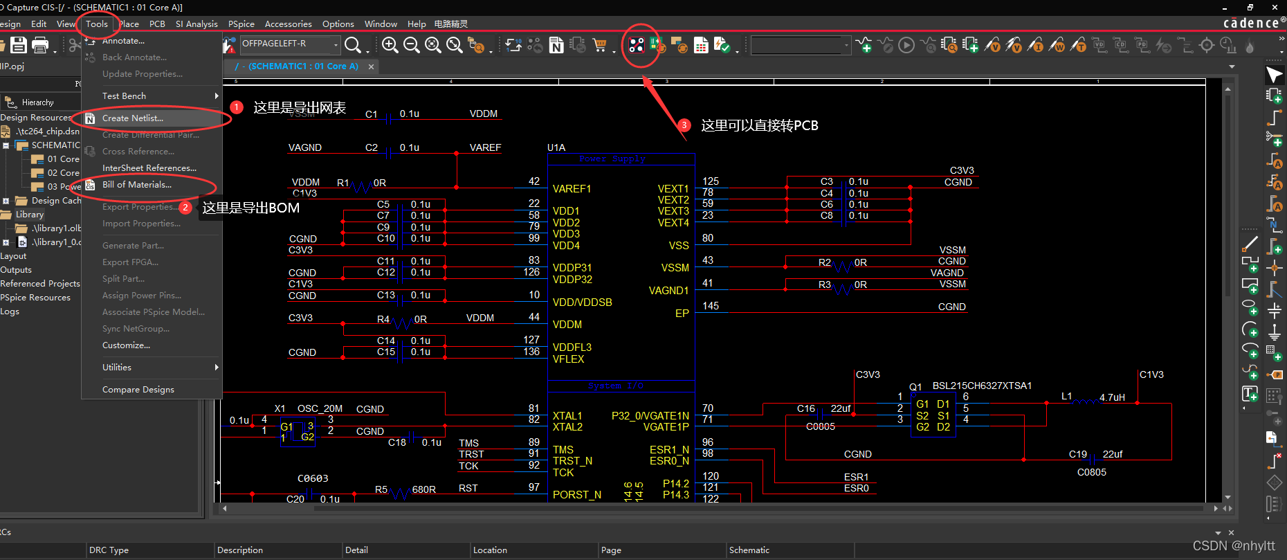Image resolution: width=1287 pixels, height=560 pixels.
Task: Click the Create Netlist 'N' toolbar icon
Action: (556, 46)
